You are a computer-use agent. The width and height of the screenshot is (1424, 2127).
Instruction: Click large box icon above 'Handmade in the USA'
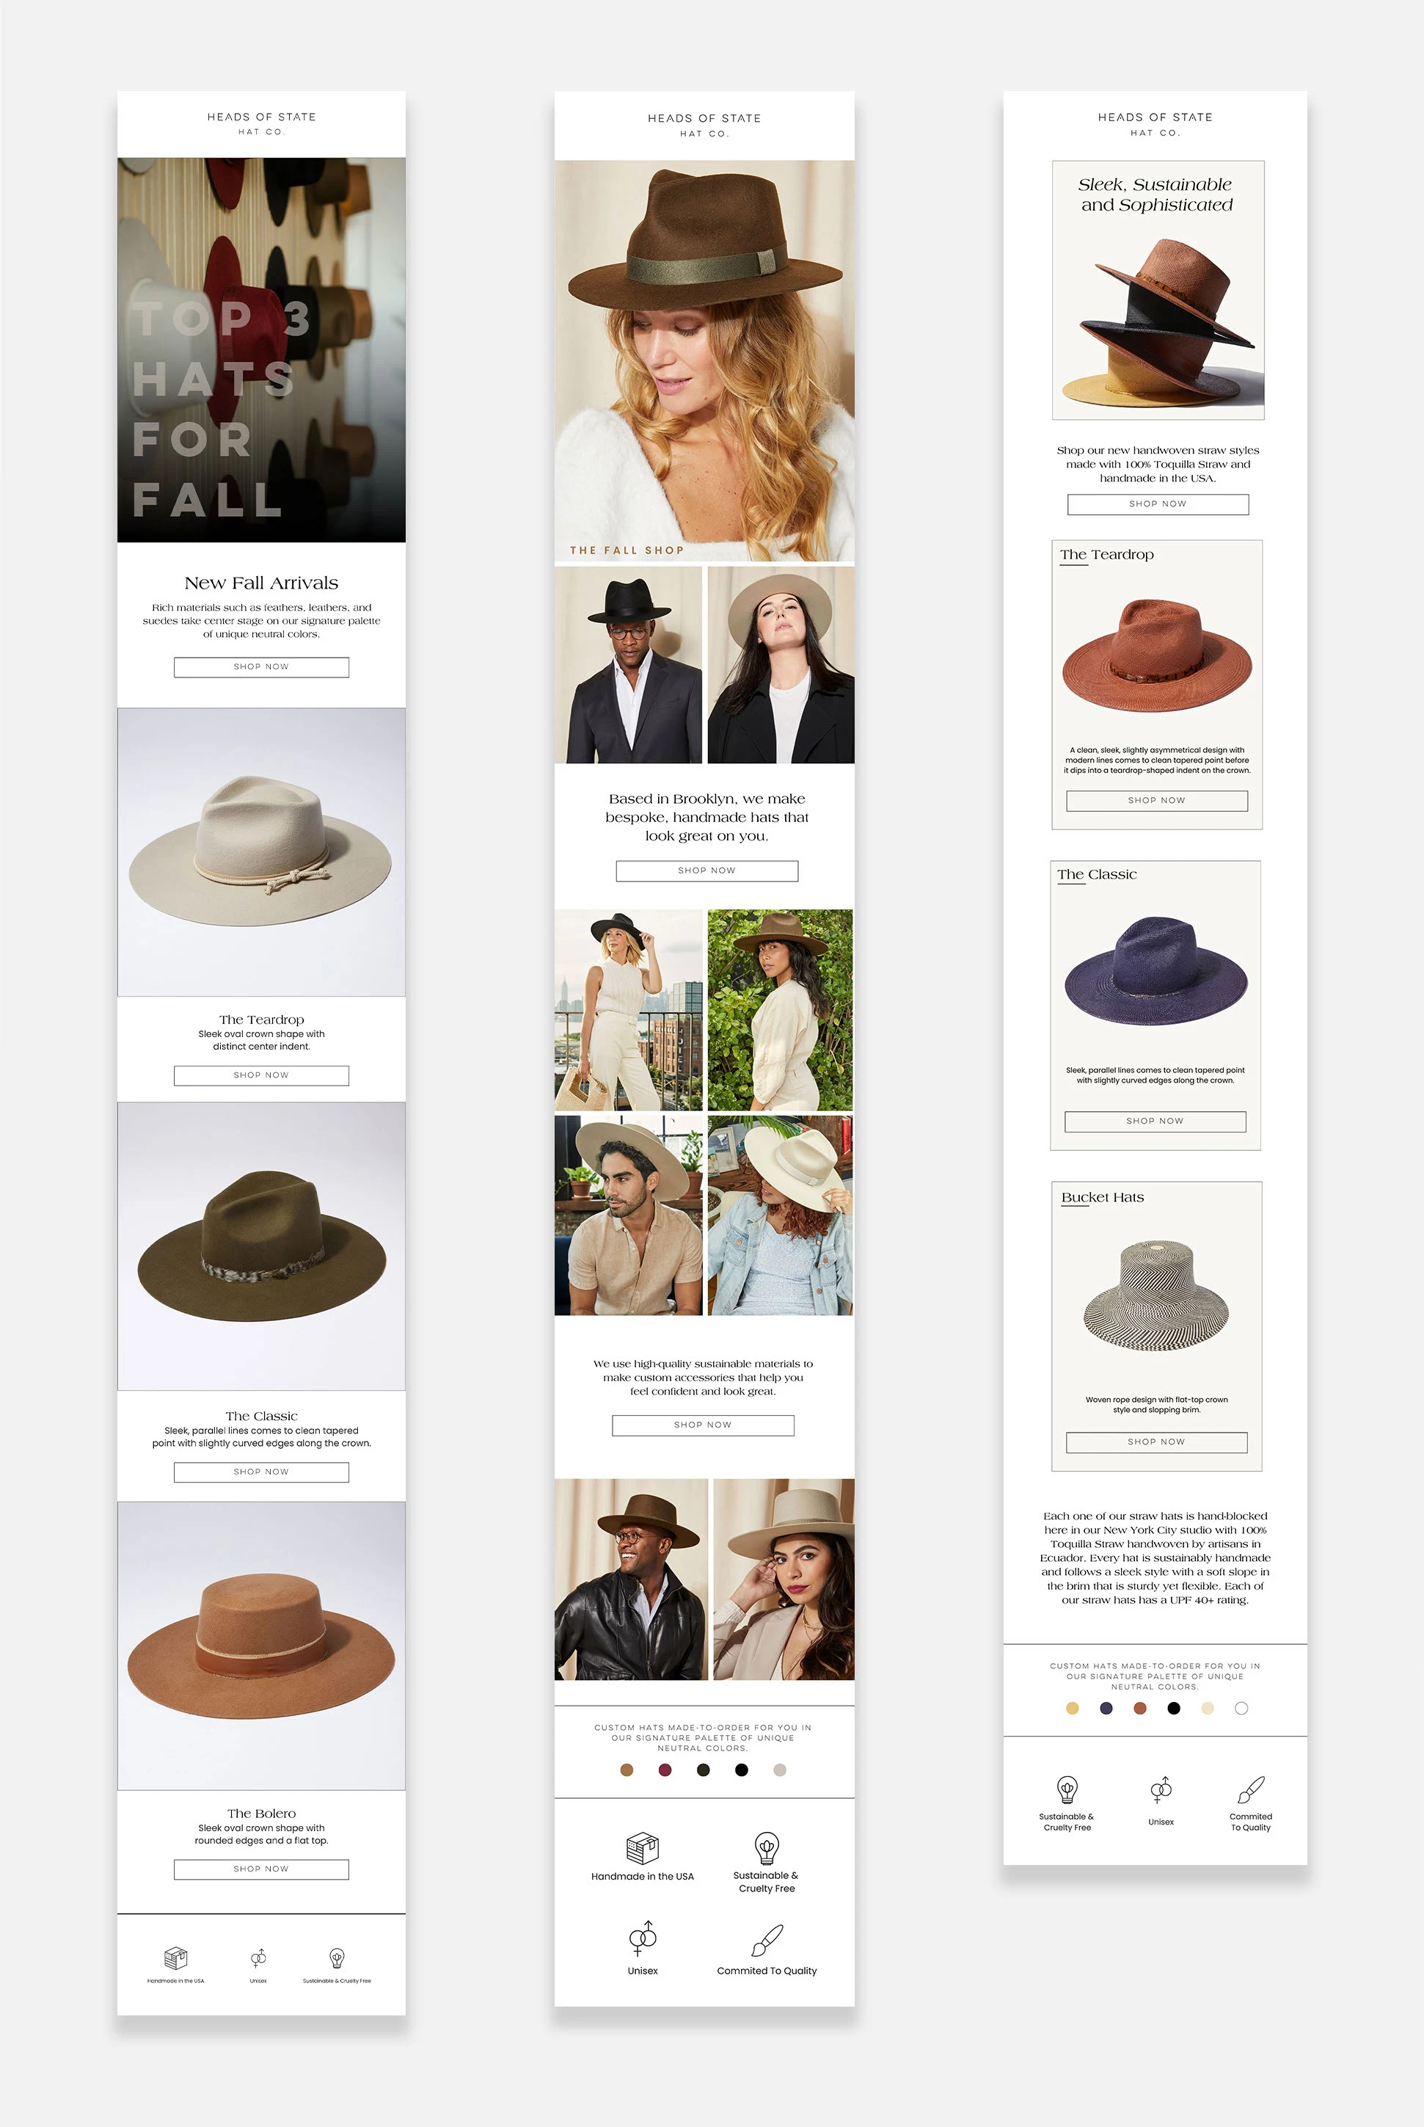(642, 1848)
